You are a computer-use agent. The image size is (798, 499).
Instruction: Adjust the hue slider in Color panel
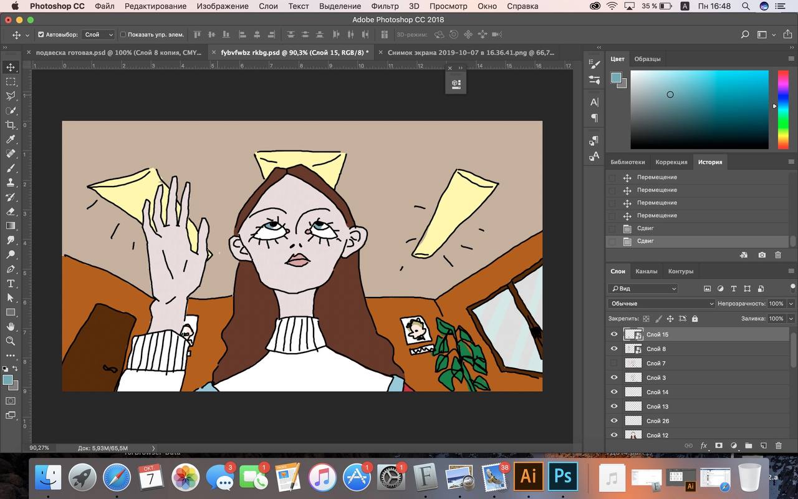click(x=782, y=110)
